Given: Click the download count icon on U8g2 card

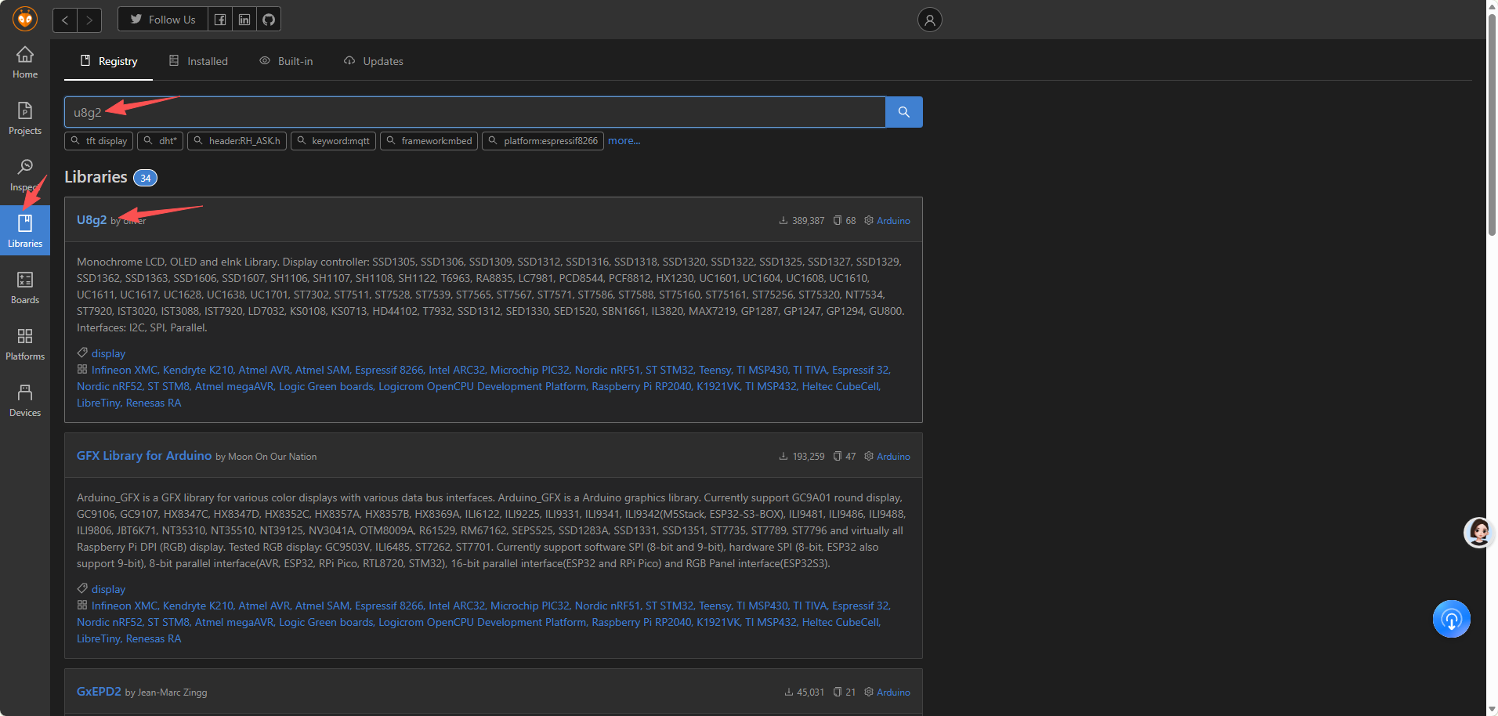Looking at the screenshot, I should coord(783,221).
